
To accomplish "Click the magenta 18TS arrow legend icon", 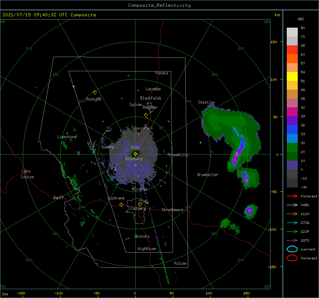I will pyautogui.click(x=292, y=241).
